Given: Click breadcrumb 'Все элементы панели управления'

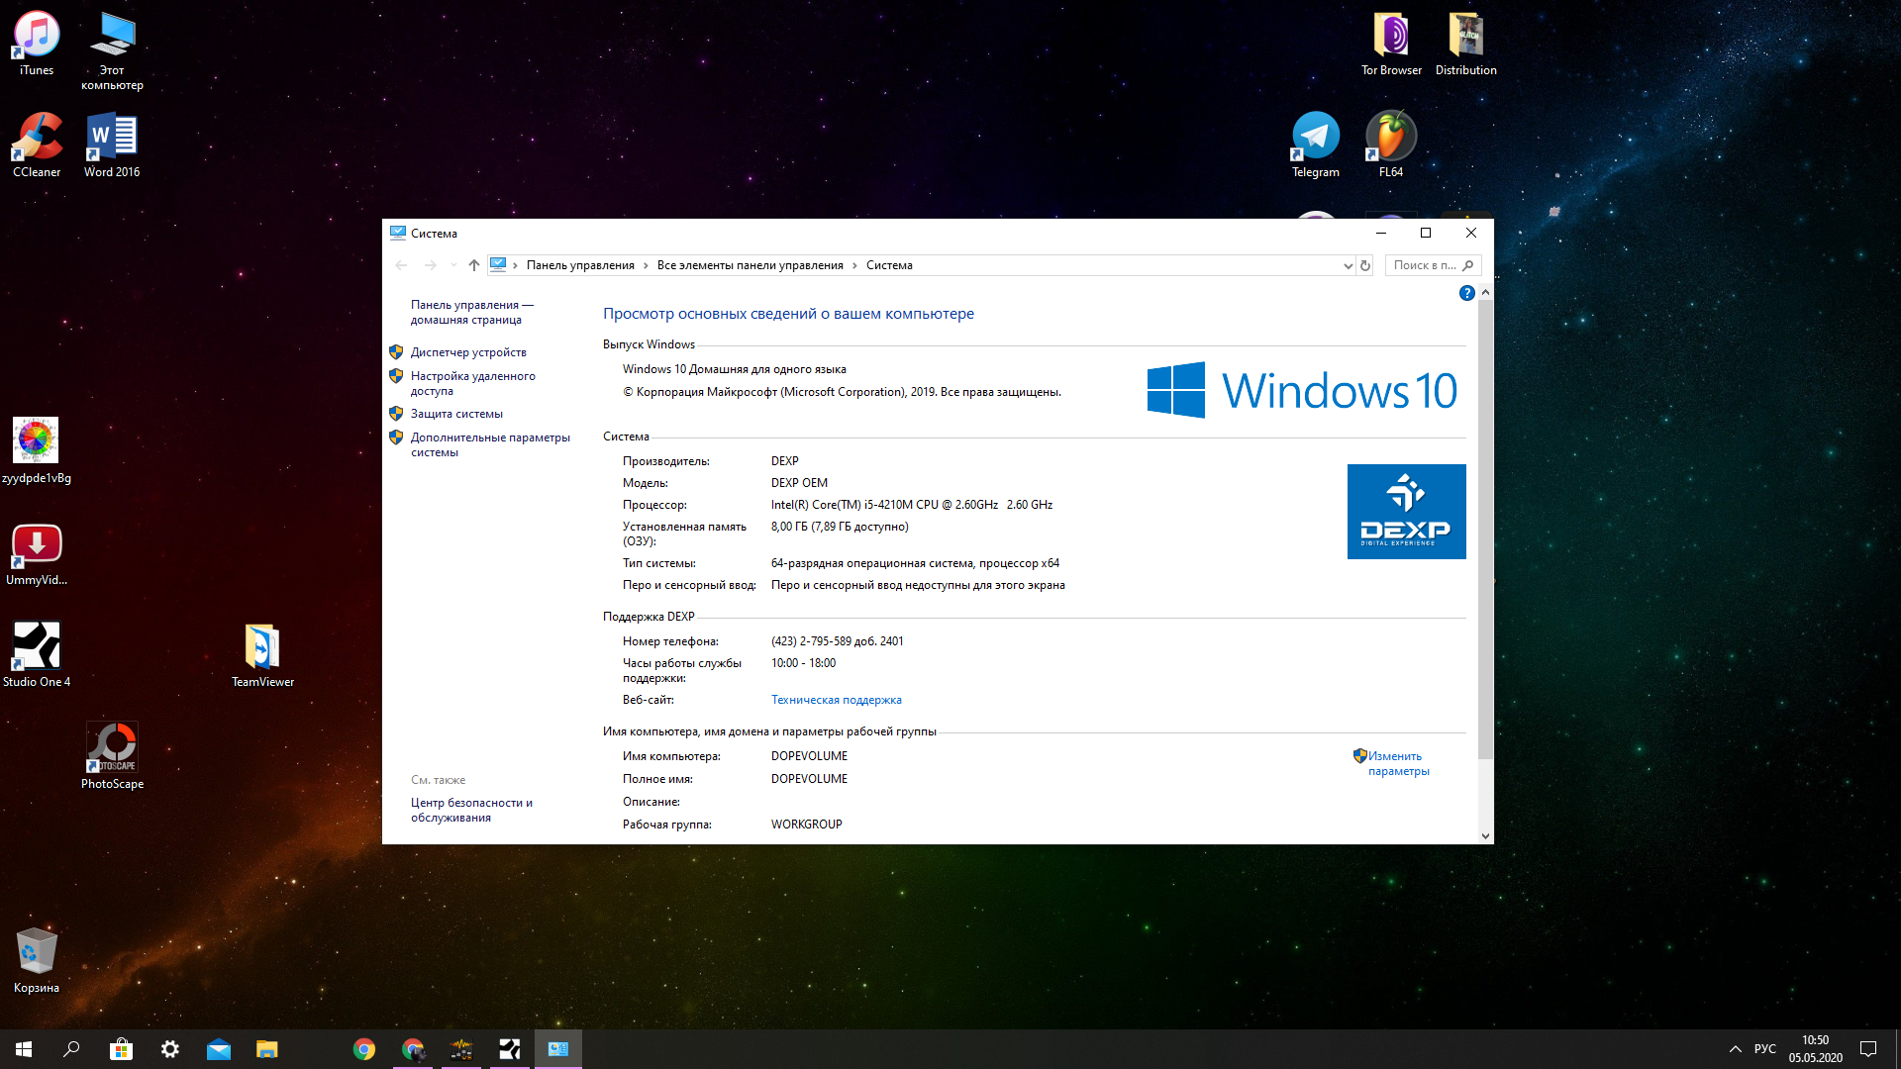Looking at the screenshot, I should point(750,265).
